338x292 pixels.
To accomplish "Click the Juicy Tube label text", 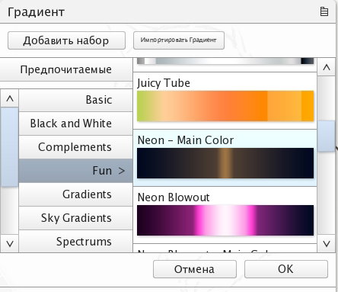I will click(164, 83).
